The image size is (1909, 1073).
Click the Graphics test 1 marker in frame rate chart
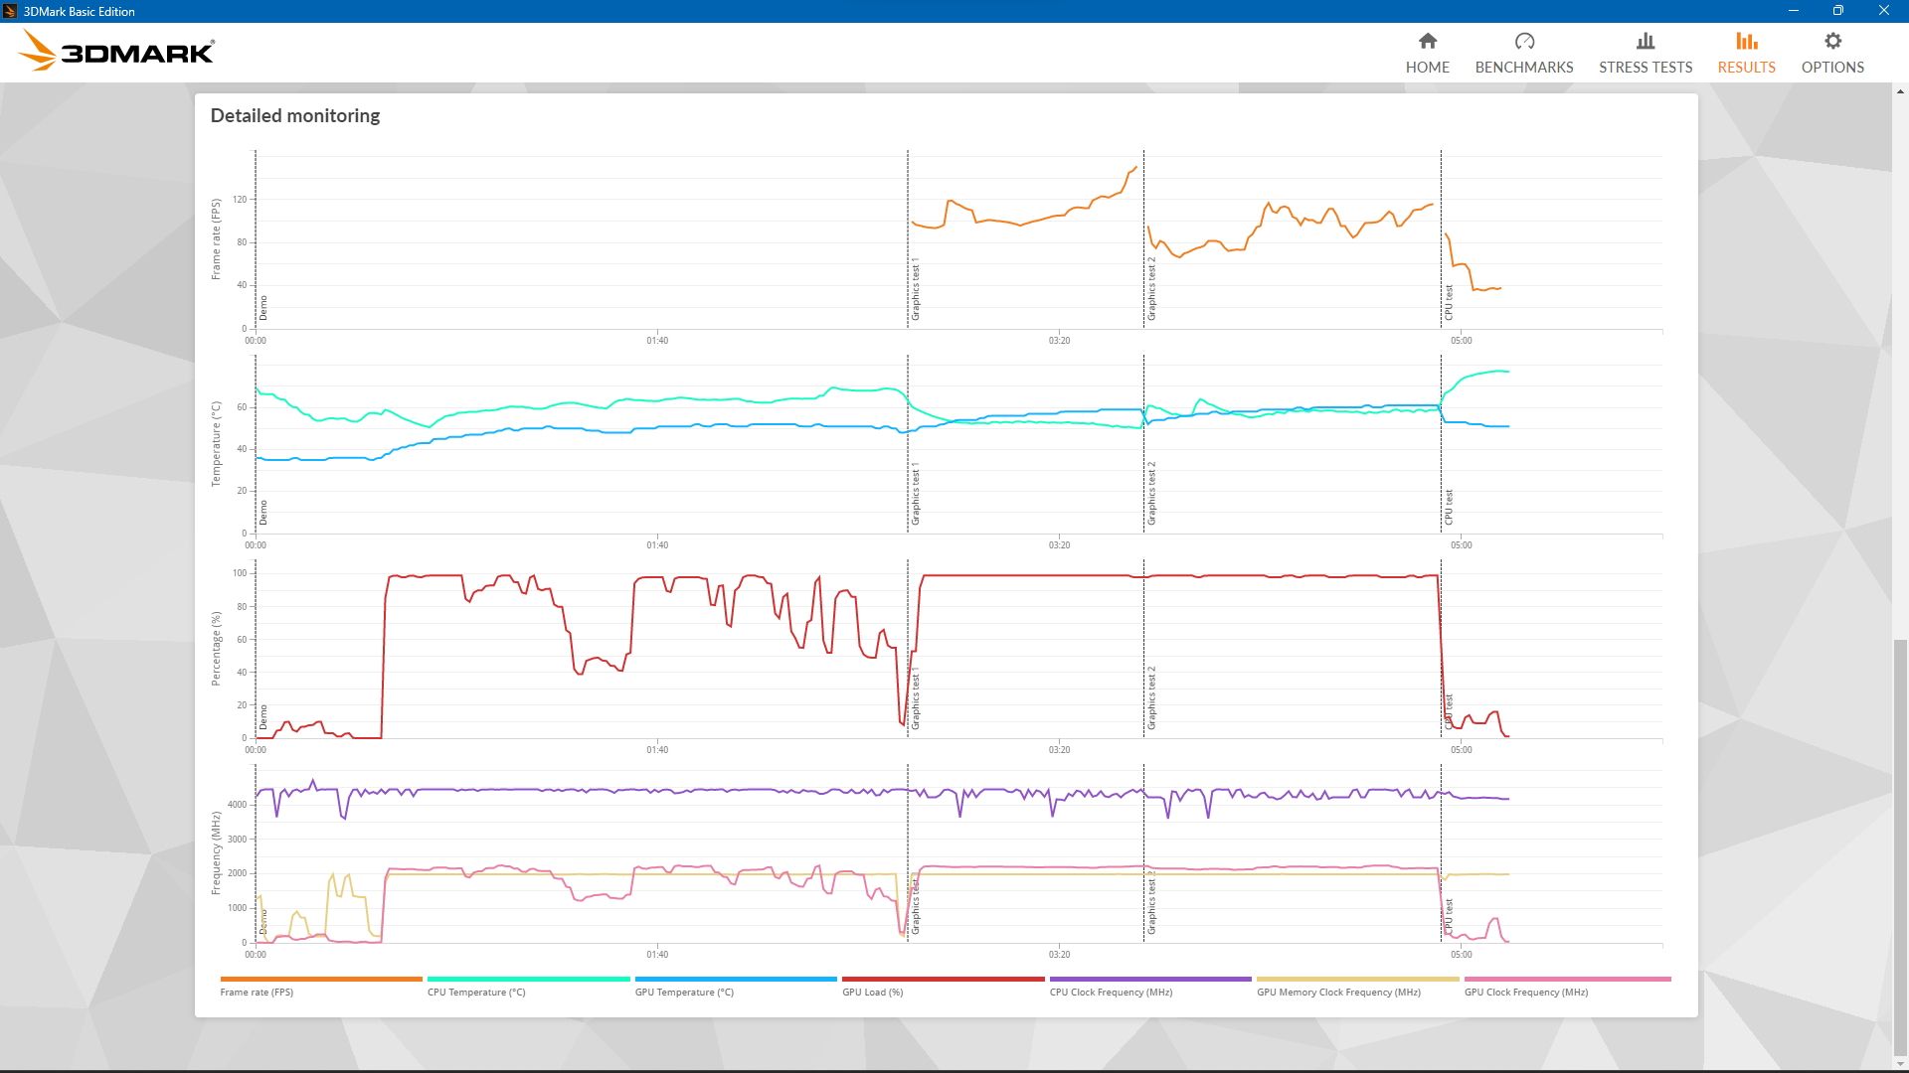pos(916,291)
